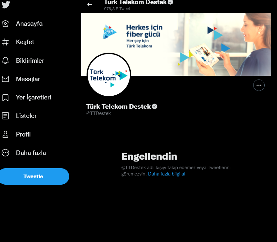Open the Bildirimler bell icon
The image size is (277, 242).
coord(5,60)
